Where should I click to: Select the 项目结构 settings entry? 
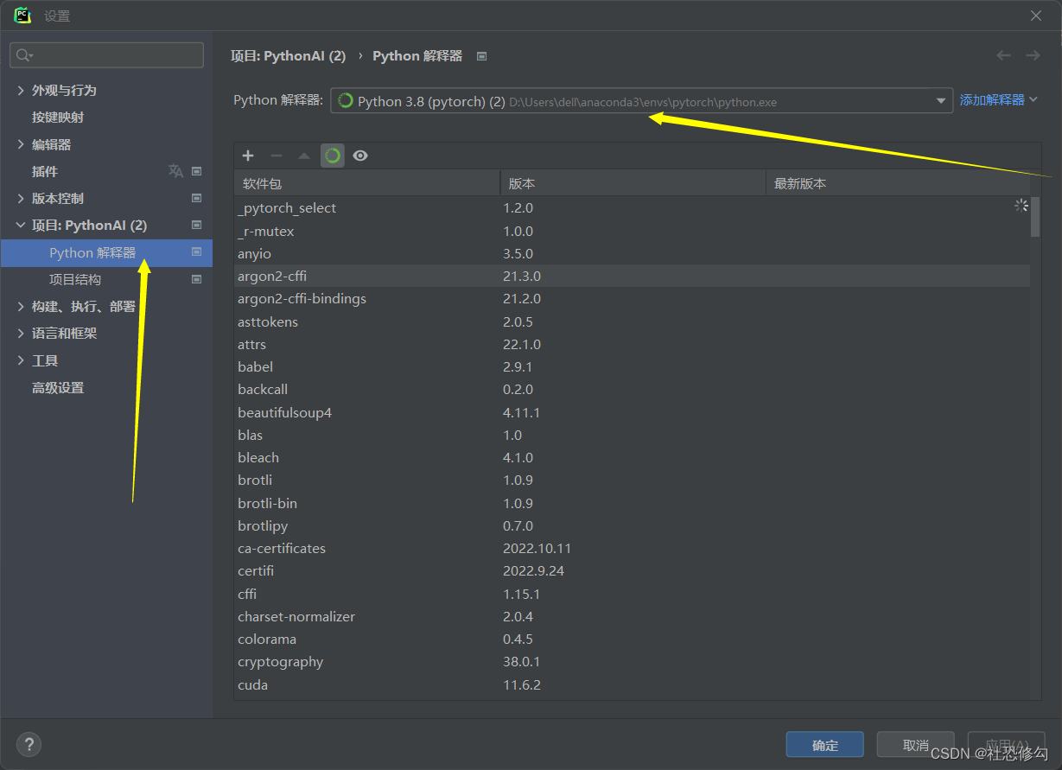[x=75, y=279]
